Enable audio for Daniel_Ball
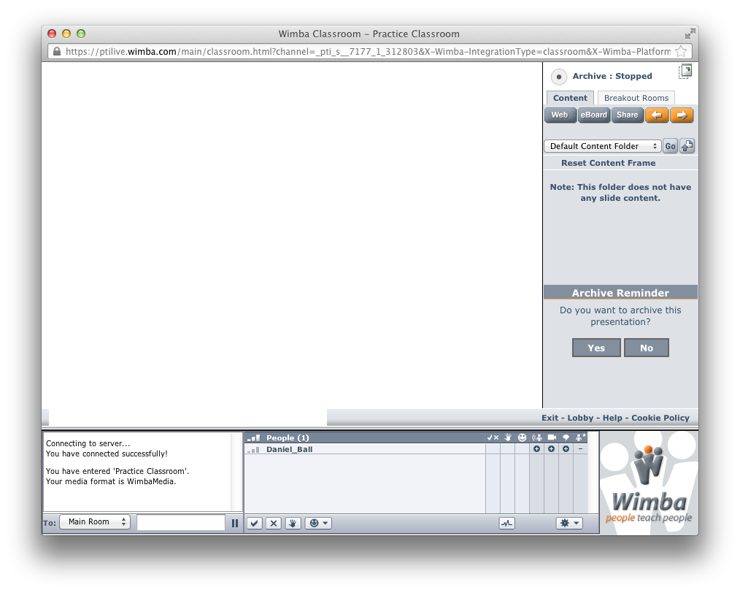Viewport: 740px width, 593px height. [536, 449]
